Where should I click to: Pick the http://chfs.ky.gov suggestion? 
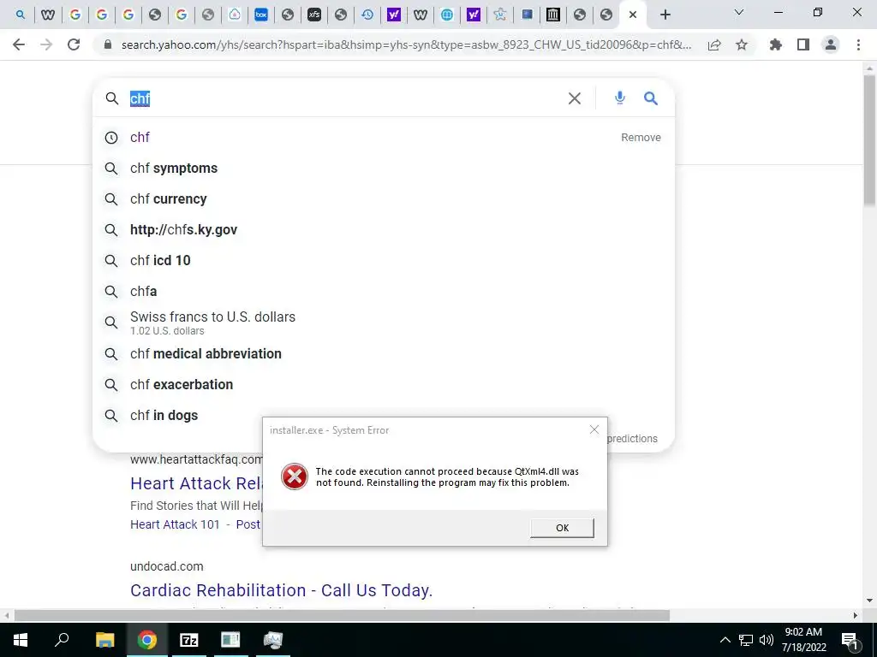(383, 229)
